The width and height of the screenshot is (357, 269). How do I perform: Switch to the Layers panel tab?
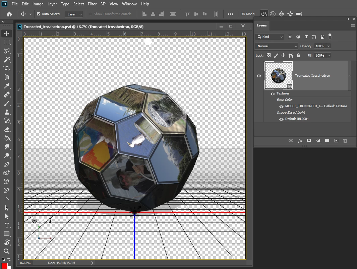(261, 25)
